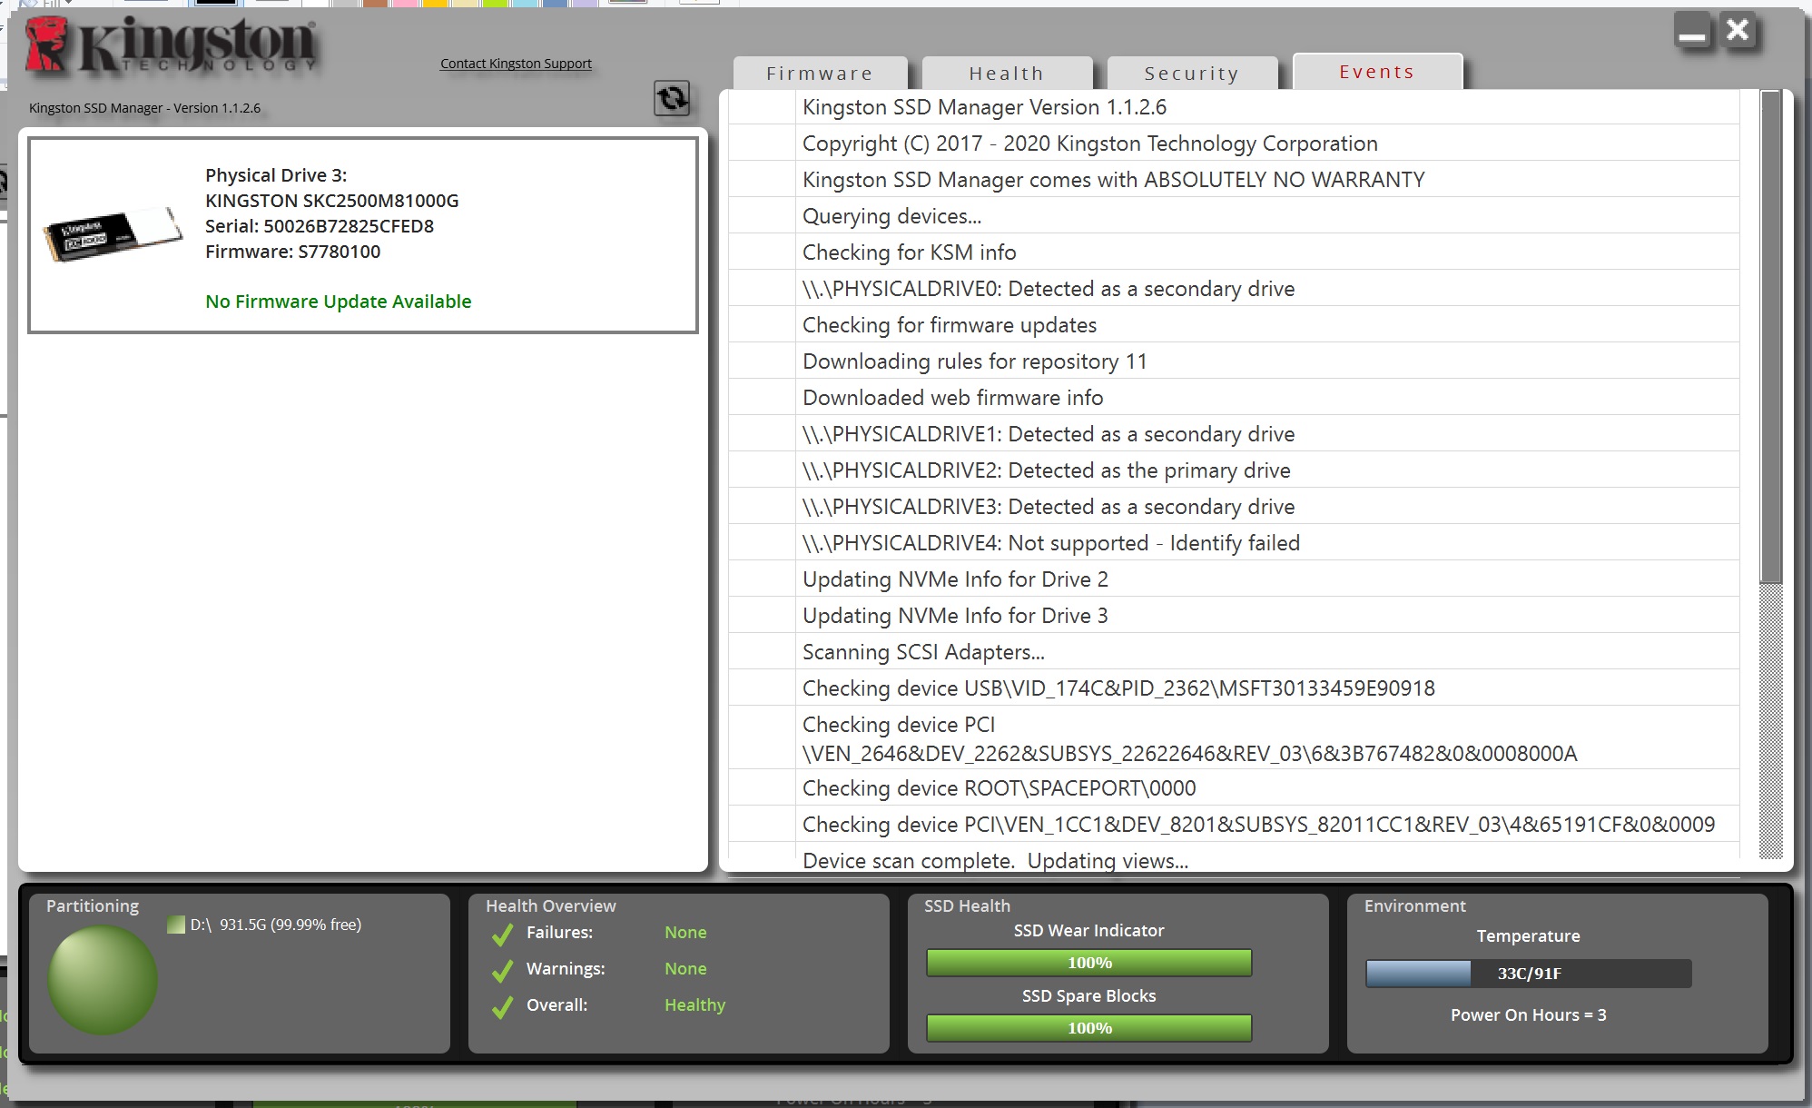Click the 'Power On Hours = 3' value
Viewport: 1812px width, 1108px height.
pyautogui.click(x=1529, y=1015)
